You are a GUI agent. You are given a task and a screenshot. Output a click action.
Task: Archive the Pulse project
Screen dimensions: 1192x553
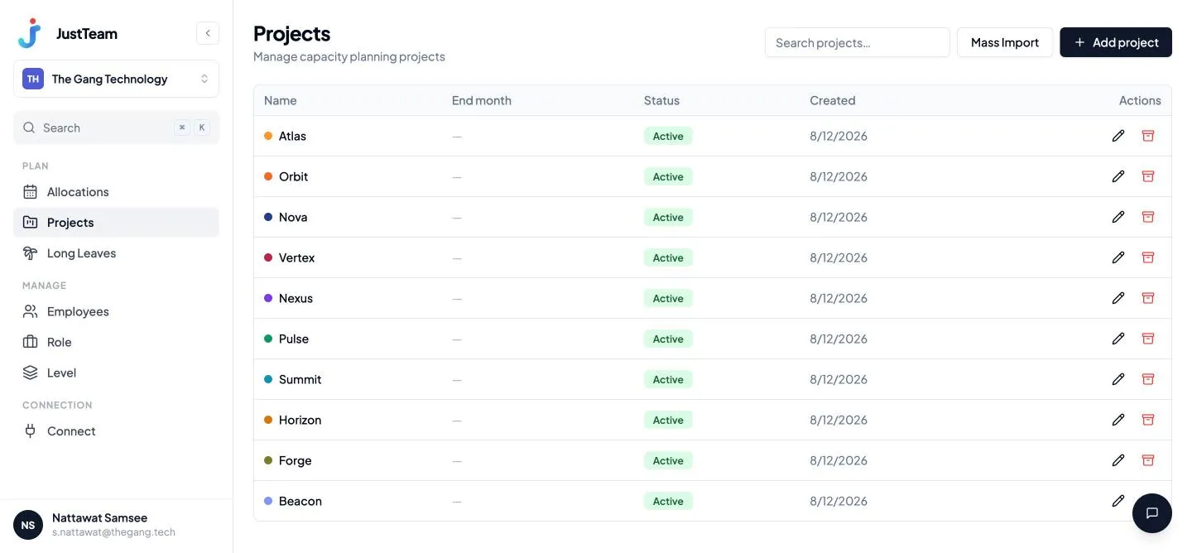pos(1148,339)
